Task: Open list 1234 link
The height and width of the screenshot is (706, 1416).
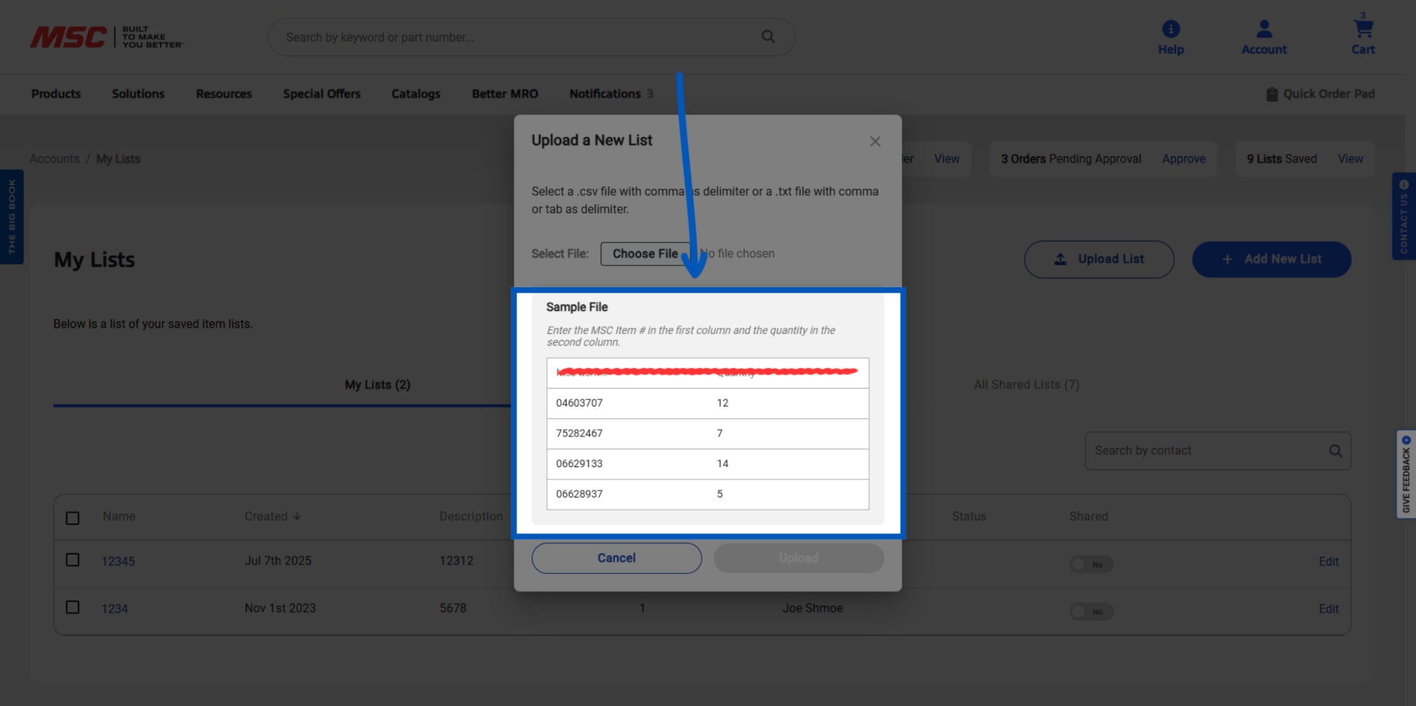Action: pos(115,609)
